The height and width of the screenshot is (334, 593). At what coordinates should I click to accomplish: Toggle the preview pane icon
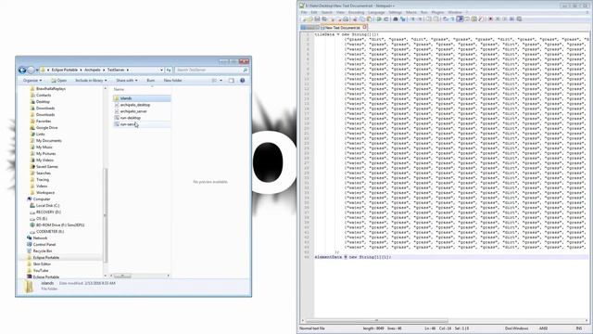(231, 81)
